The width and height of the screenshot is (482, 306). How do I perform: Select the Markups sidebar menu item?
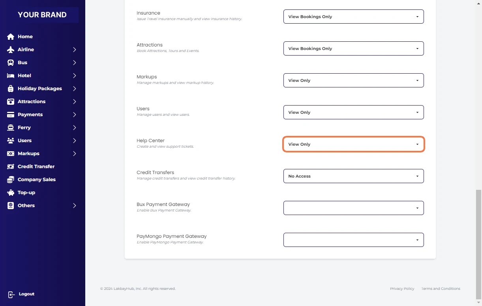coord(28,154)
